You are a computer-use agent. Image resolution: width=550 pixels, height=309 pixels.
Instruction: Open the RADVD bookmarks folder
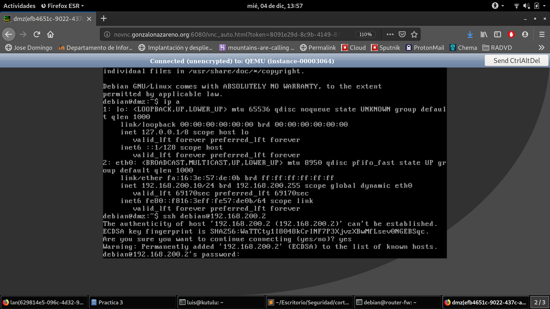(x=497, y=47)
